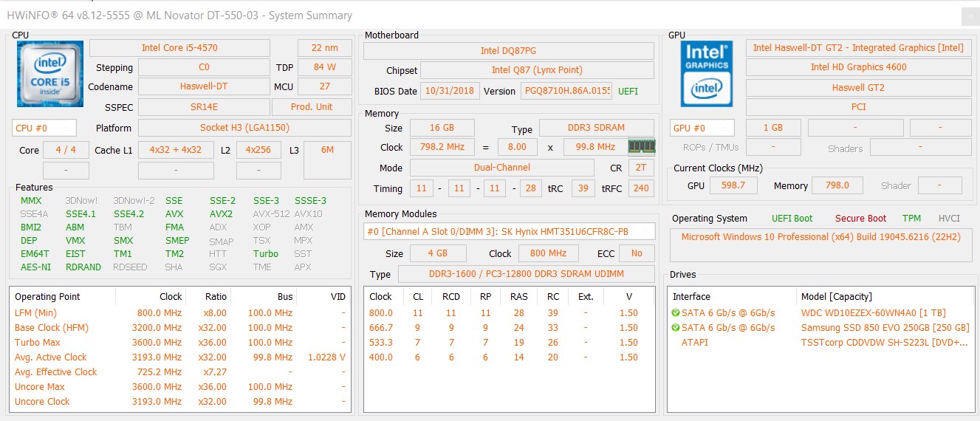Click the BMI2 feature label
The height and width of the screenshot is (421, 980).
pyautogui.click(x=31, y=227)
